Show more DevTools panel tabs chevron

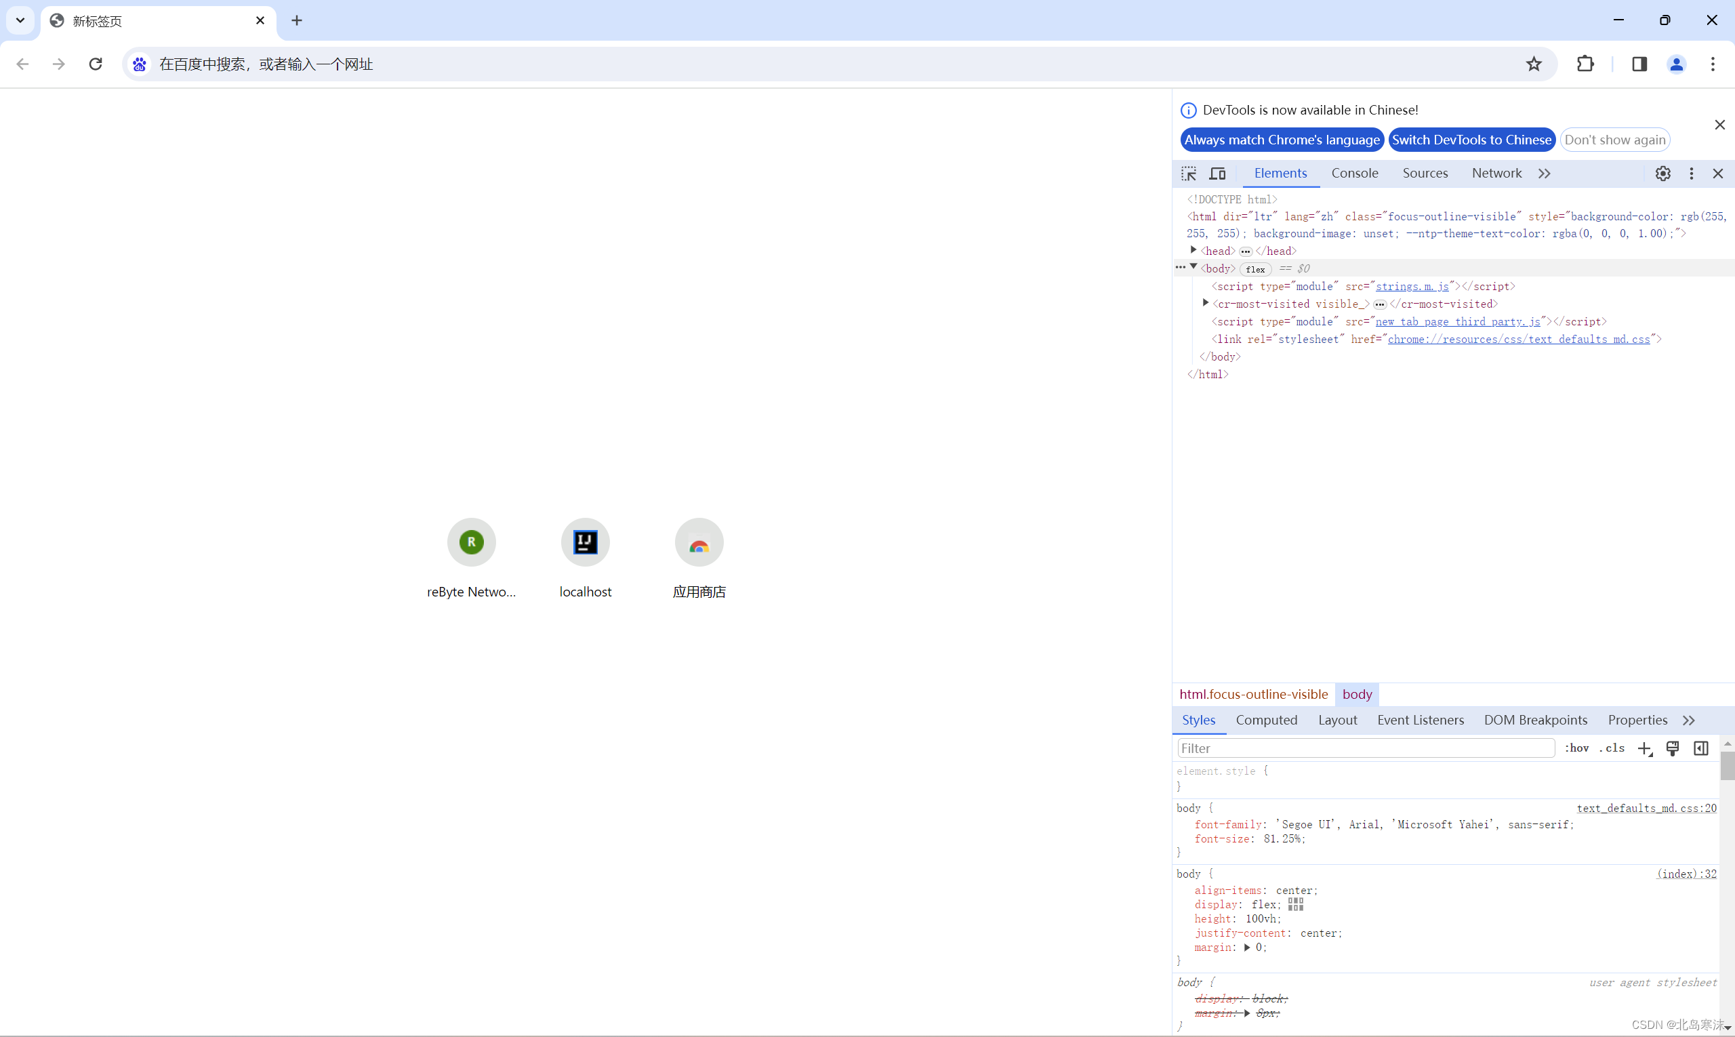(x=1545, y=174)
